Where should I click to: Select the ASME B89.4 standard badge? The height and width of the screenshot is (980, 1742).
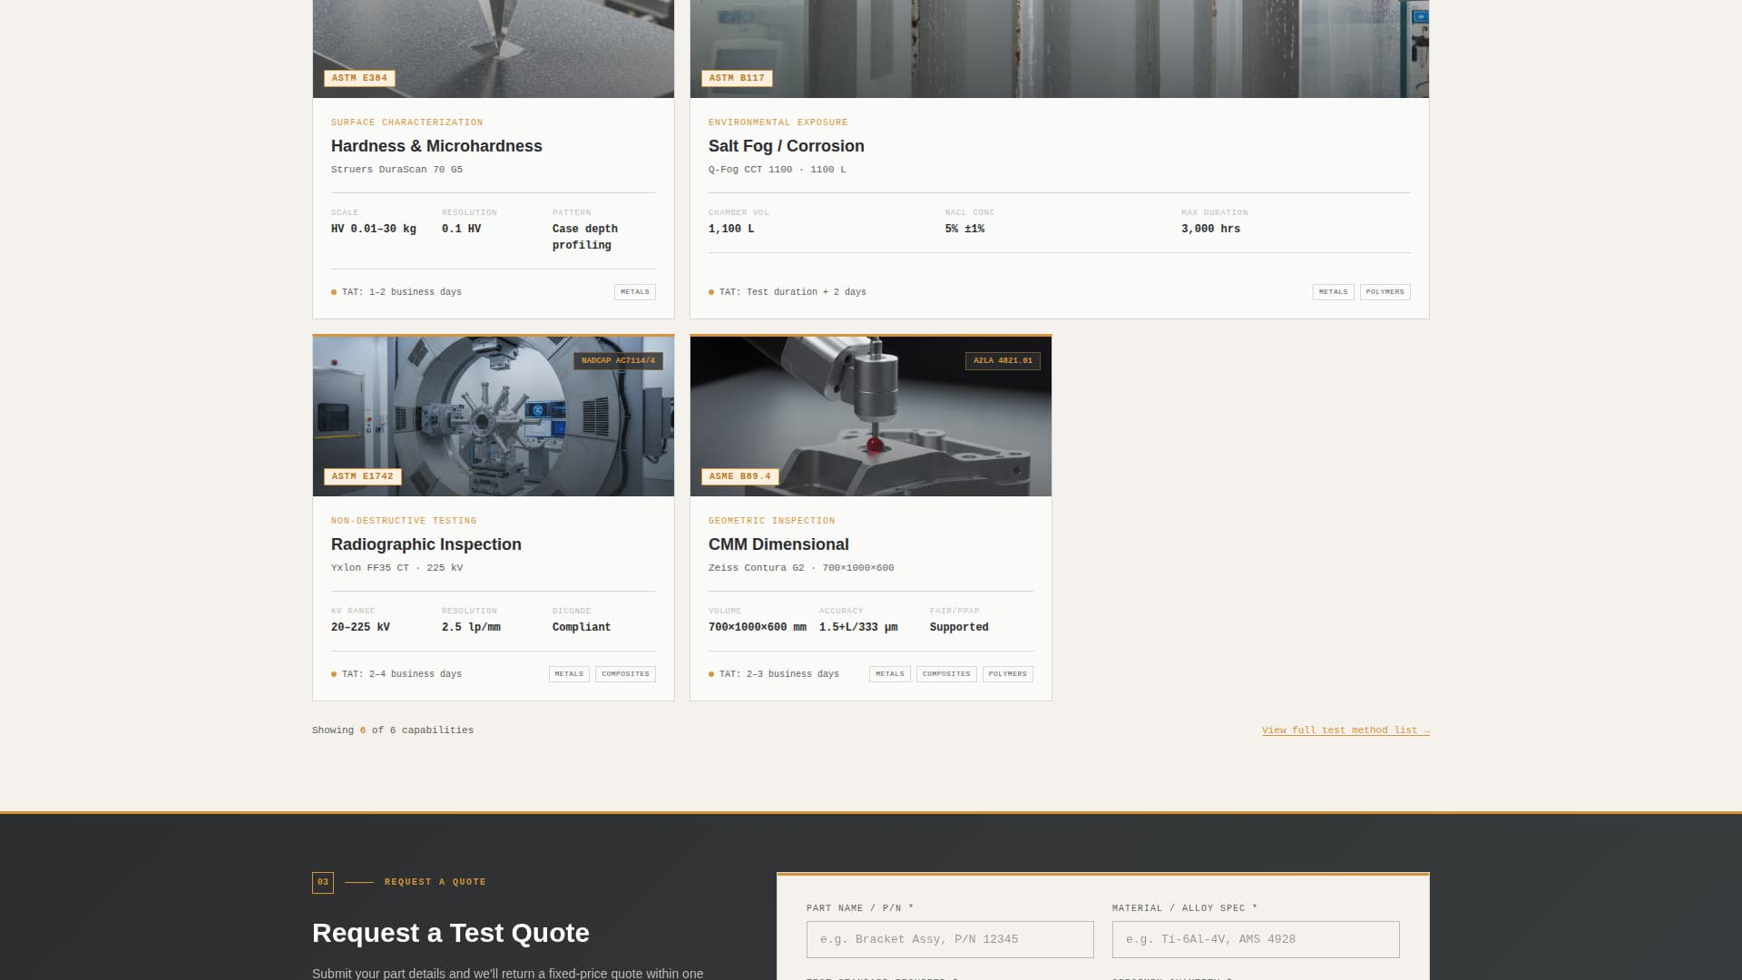[739, 475]
